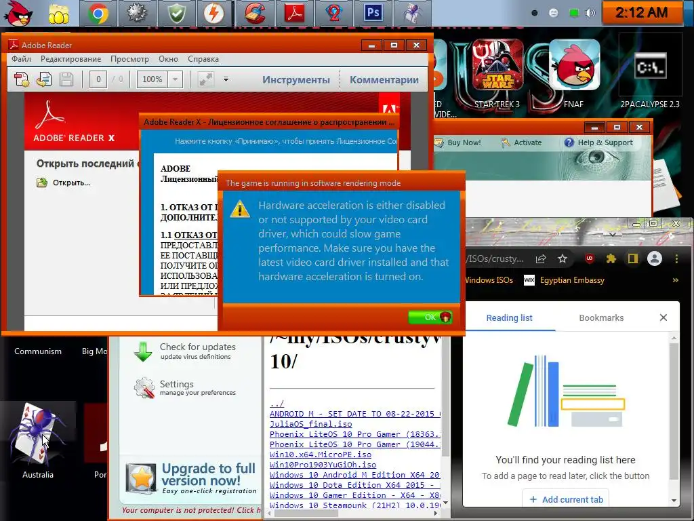This screenshot has height=521, width=694.
Task: Switch to the Bookmarks tab
Action: [x=601, y=317]
